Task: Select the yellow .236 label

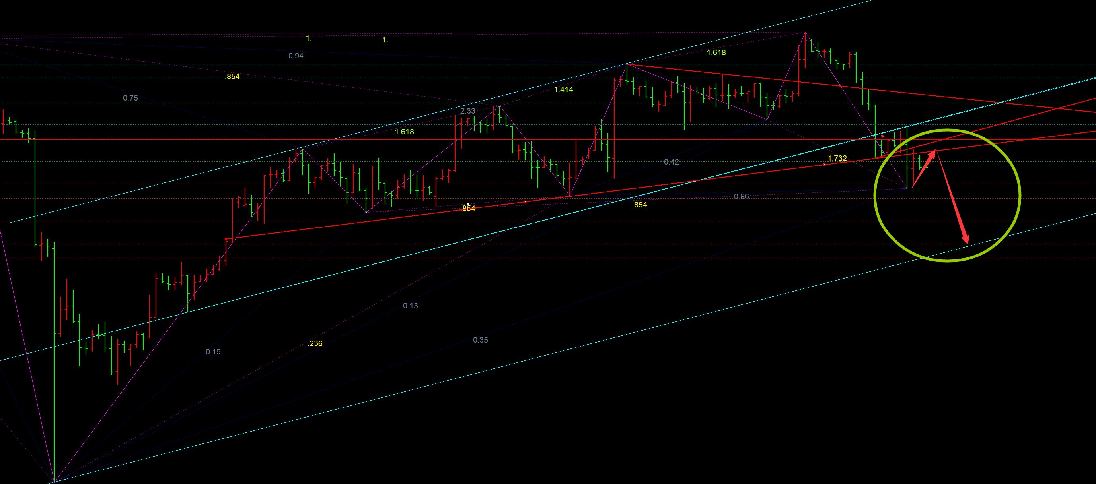Action: coord(315,343)
